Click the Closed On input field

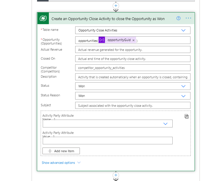133,58
